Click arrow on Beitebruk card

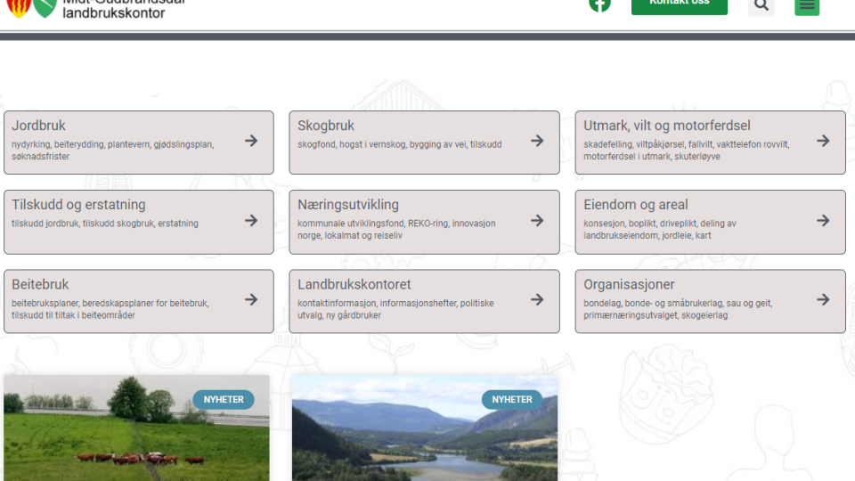[251, 299]
